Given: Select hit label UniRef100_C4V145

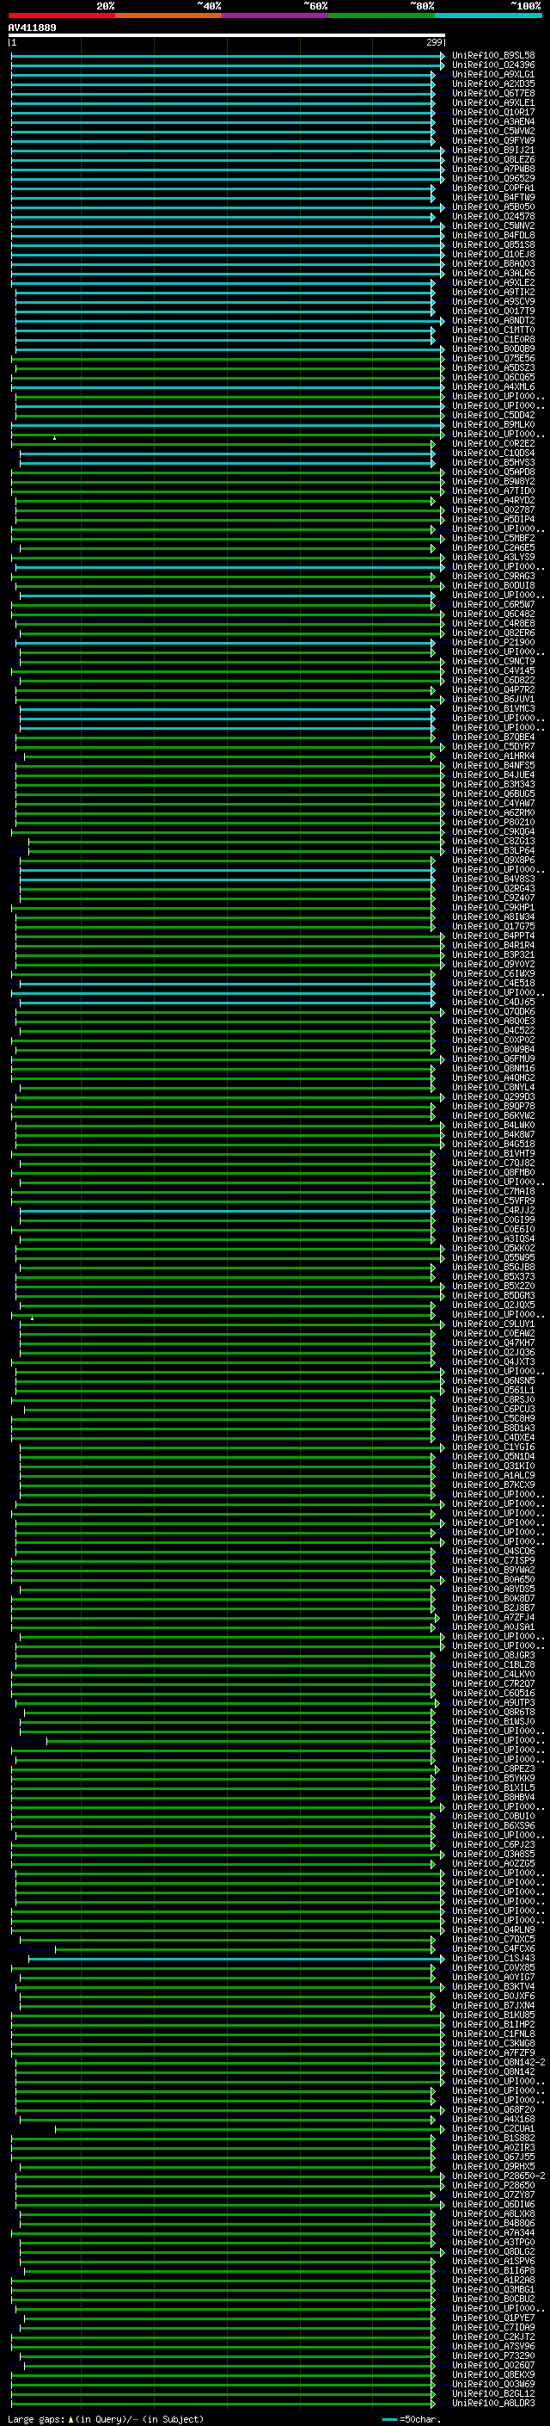Looking at the screenshot, I should 493,671.
